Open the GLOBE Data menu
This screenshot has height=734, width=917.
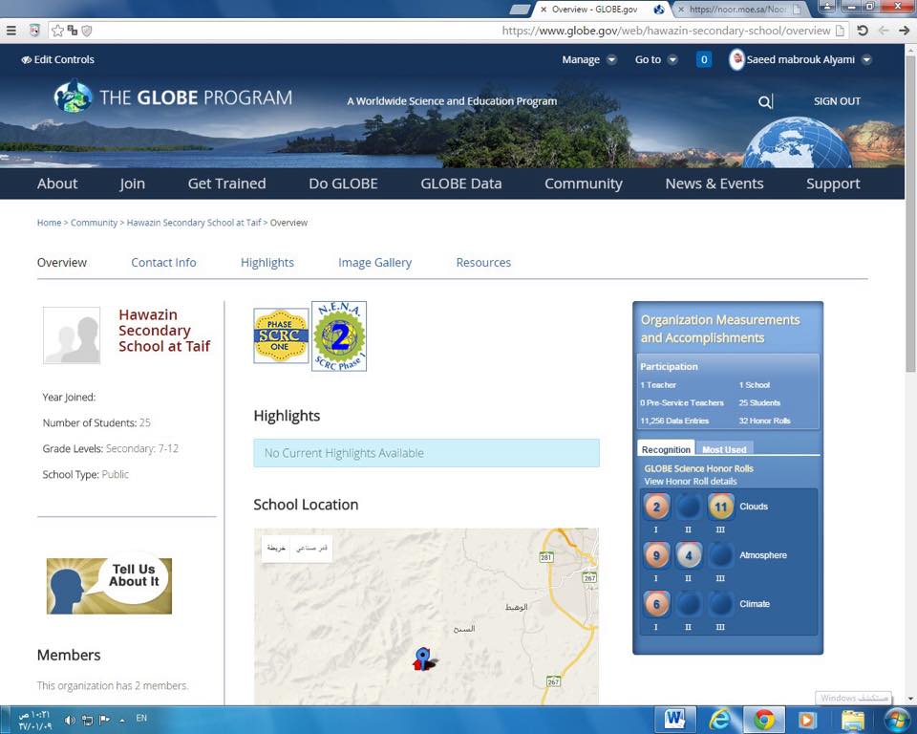[x=461, y=183]
